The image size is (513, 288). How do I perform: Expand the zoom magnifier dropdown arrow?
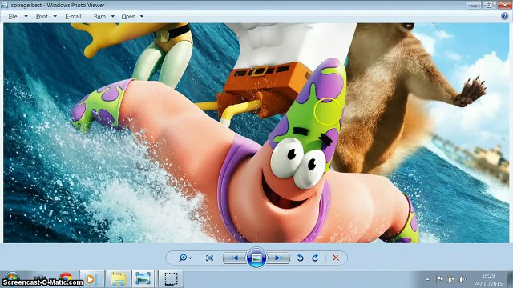click(x=191, y=258)
